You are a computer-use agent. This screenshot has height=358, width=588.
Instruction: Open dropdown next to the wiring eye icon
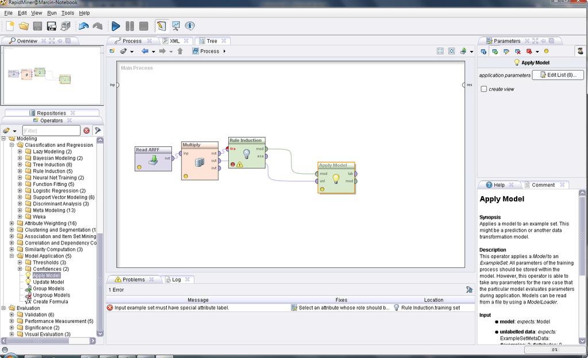click(x=132, y=52)
